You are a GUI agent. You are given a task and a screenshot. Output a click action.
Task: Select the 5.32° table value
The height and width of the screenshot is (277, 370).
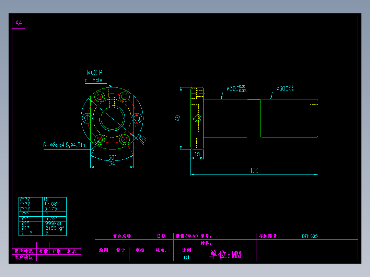(x=51, y=218)
